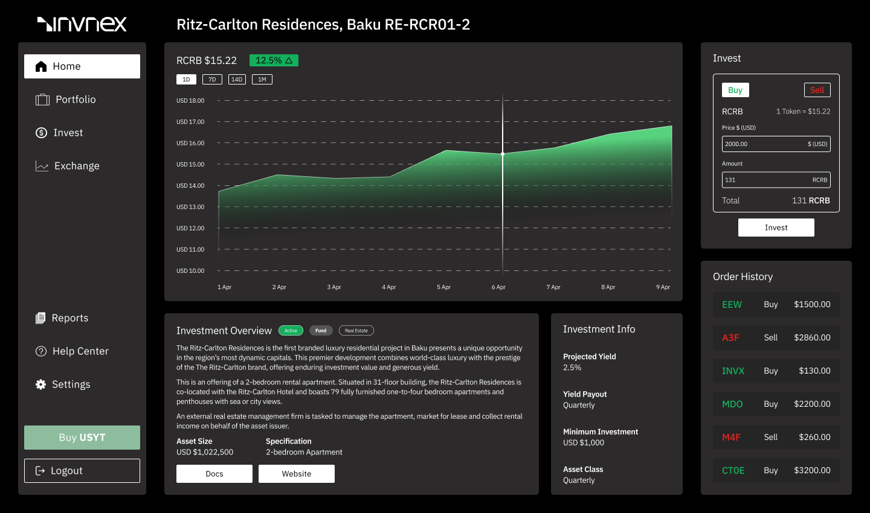Screen dimensions: 870x513
Task: Click the Exchange chart-line icon
Action: [x=42, y=166]
